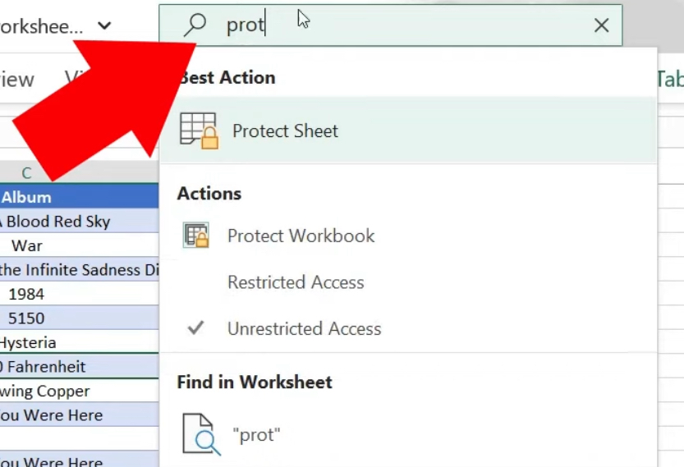The height and width of the screenshot is (467, 684).
Task: Click the magnifier search icon in search box
Action: pyautogui.click(x=195, y=25)
